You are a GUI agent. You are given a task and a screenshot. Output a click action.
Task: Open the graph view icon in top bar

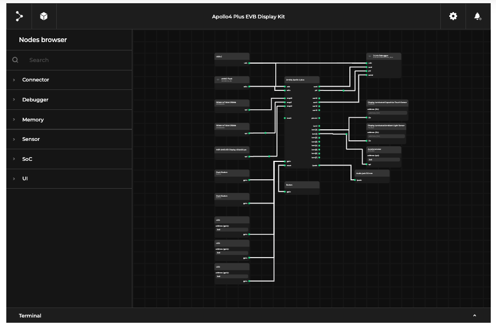[19, 16]
